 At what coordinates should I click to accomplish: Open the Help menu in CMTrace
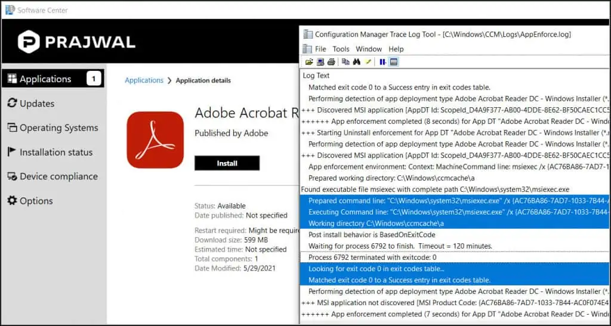pos(396,49)
